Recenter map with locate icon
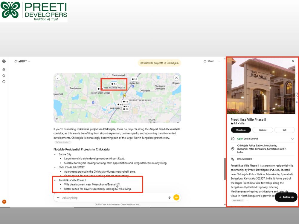This screenshot has width=299, height=224. click(x=176, y=78)
